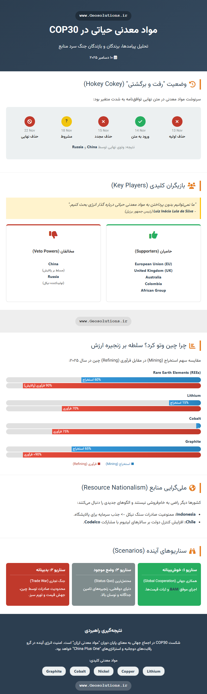Click the green thumbs-up Supporters icon
The image size is (207, 694).
[153, 235]
